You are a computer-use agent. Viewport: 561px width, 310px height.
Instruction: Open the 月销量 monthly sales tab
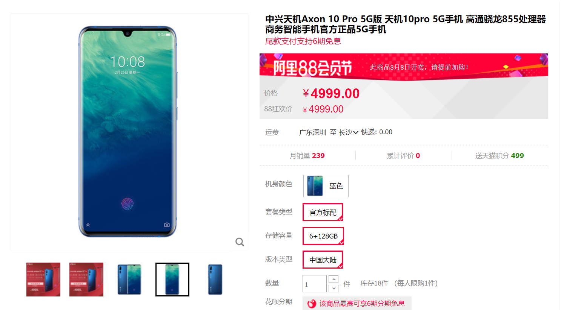(307, 156)
